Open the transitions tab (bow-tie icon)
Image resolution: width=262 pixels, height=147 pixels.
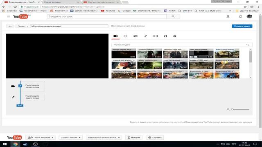pyautogui.click(x=156, y=36)
